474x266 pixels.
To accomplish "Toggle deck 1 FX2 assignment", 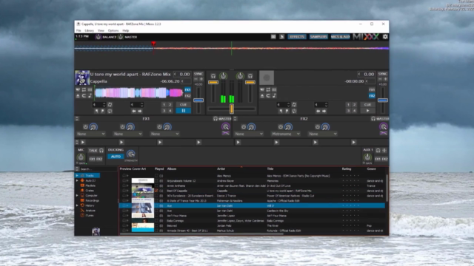I will [x=187, y=96].
